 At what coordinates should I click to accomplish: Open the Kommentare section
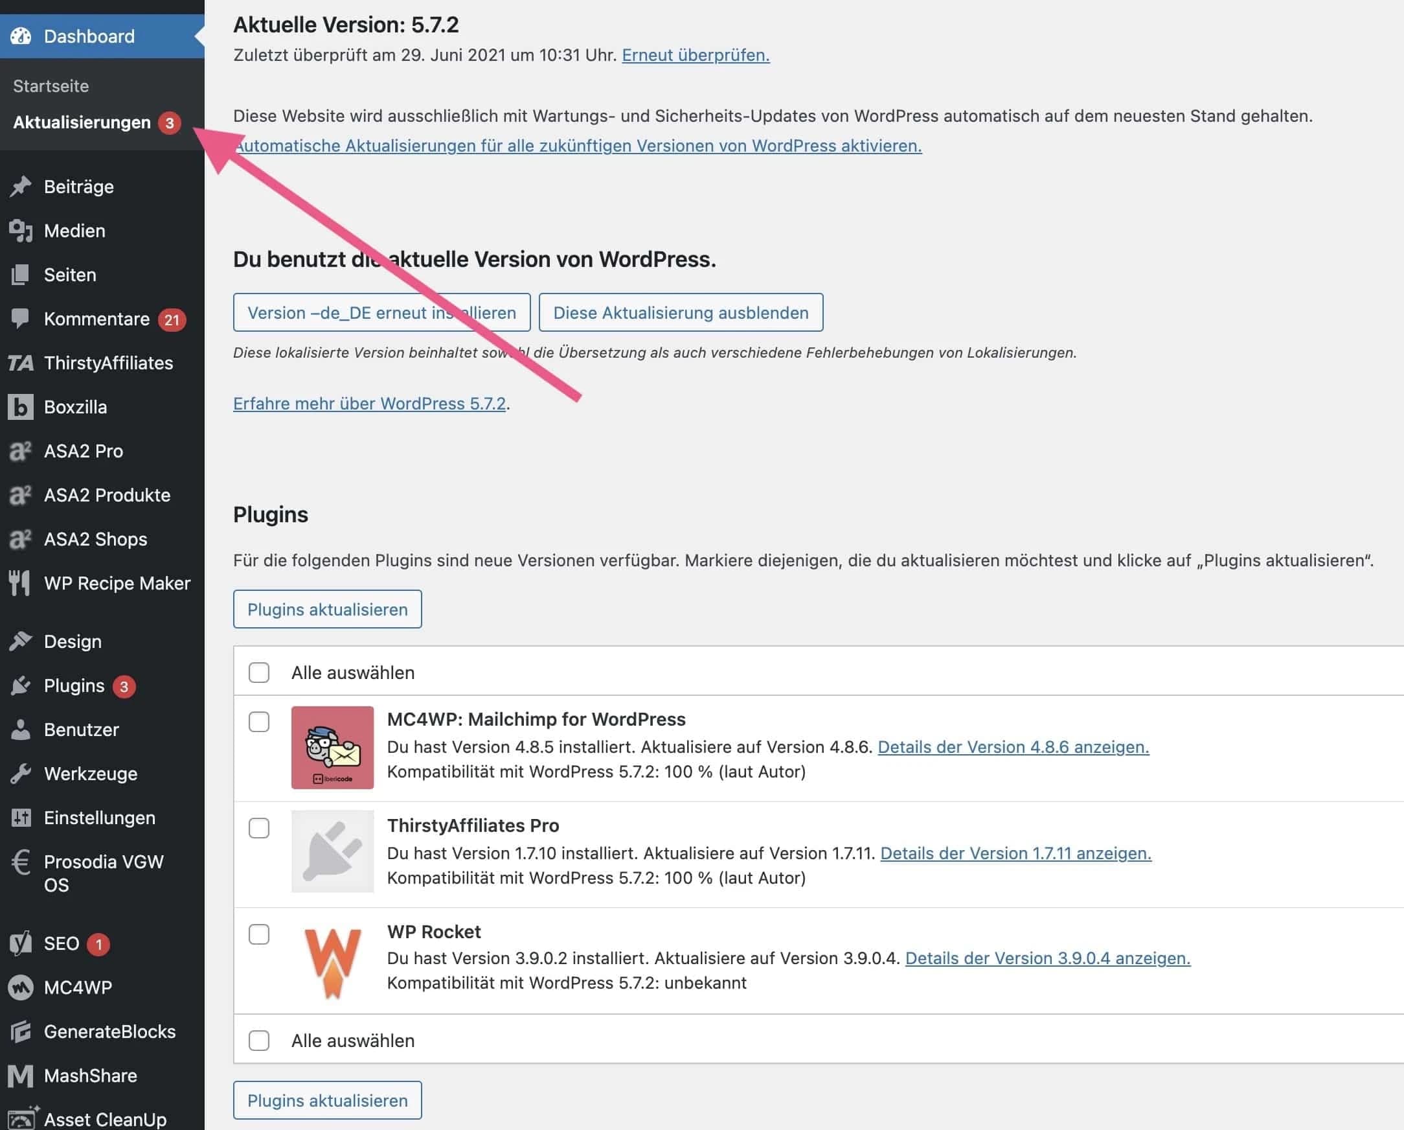click(x=96, y=319)
